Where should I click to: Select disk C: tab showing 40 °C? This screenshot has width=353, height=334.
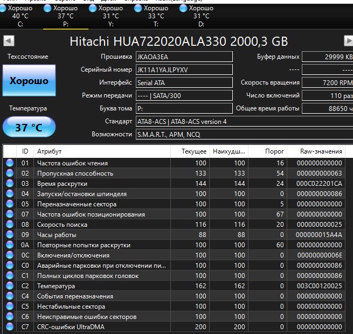point(20,16)
